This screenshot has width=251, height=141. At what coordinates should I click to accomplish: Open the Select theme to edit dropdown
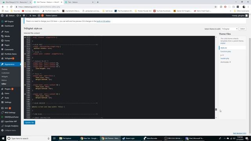(229, 29)
